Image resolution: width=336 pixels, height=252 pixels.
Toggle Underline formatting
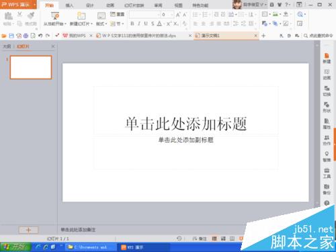(146, 24)
